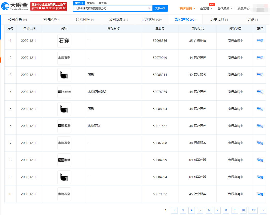Click the 水滴健康 trademark logo
This screenshot has width=270, height=215.
pos(64,160)
